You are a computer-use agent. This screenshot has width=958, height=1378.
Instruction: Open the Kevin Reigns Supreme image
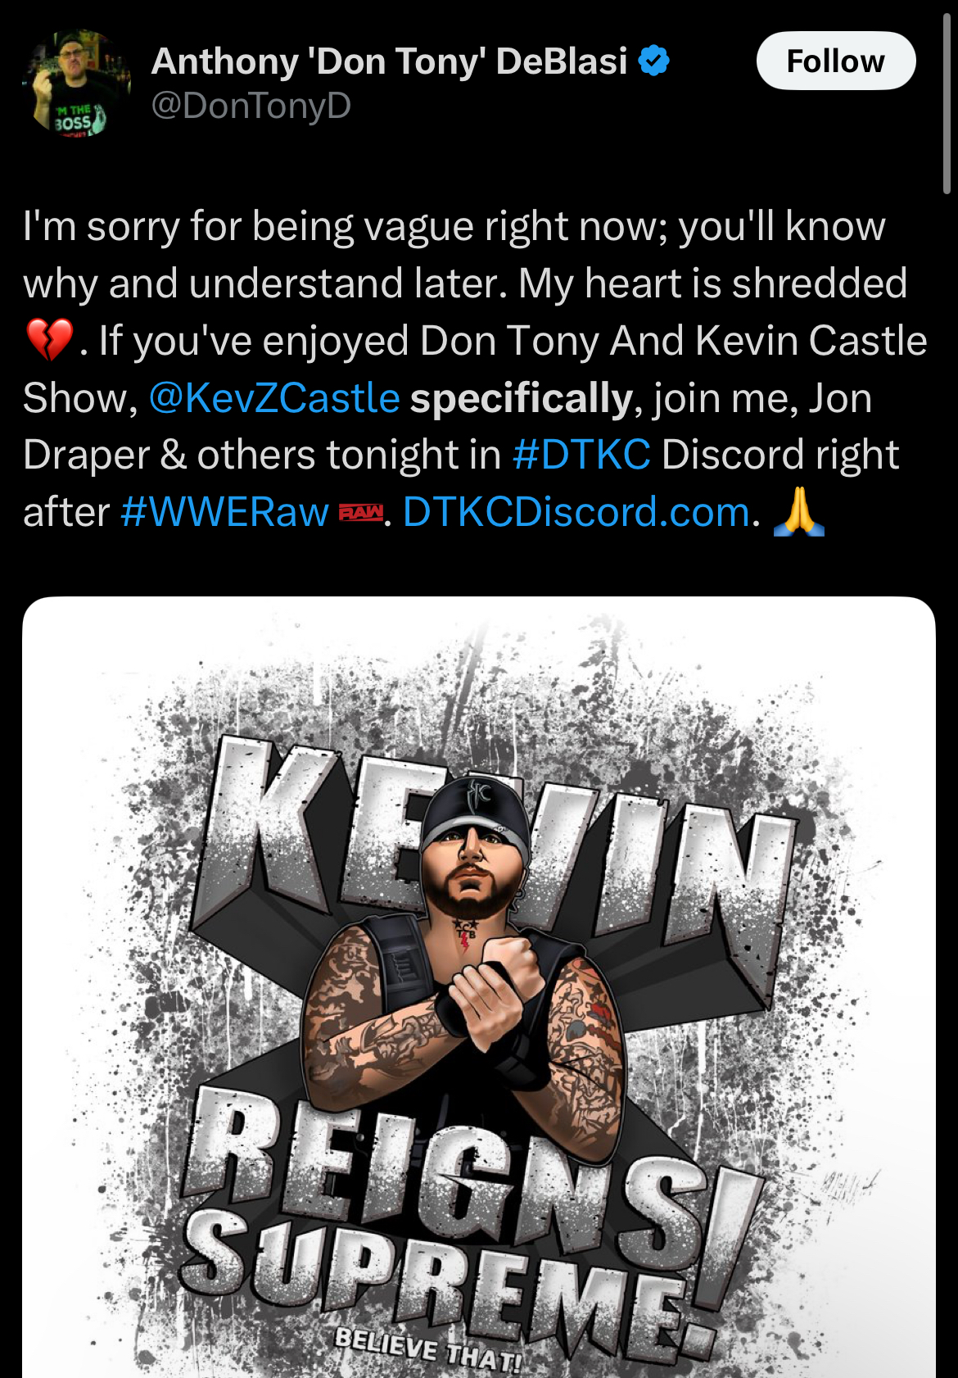[479, 987]
